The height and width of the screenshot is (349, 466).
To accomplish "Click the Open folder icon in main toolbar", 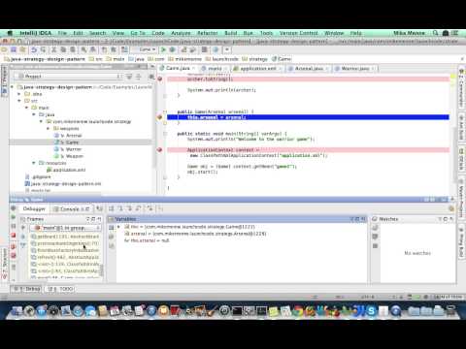I will pyautogui.click(x=4, y=49).
